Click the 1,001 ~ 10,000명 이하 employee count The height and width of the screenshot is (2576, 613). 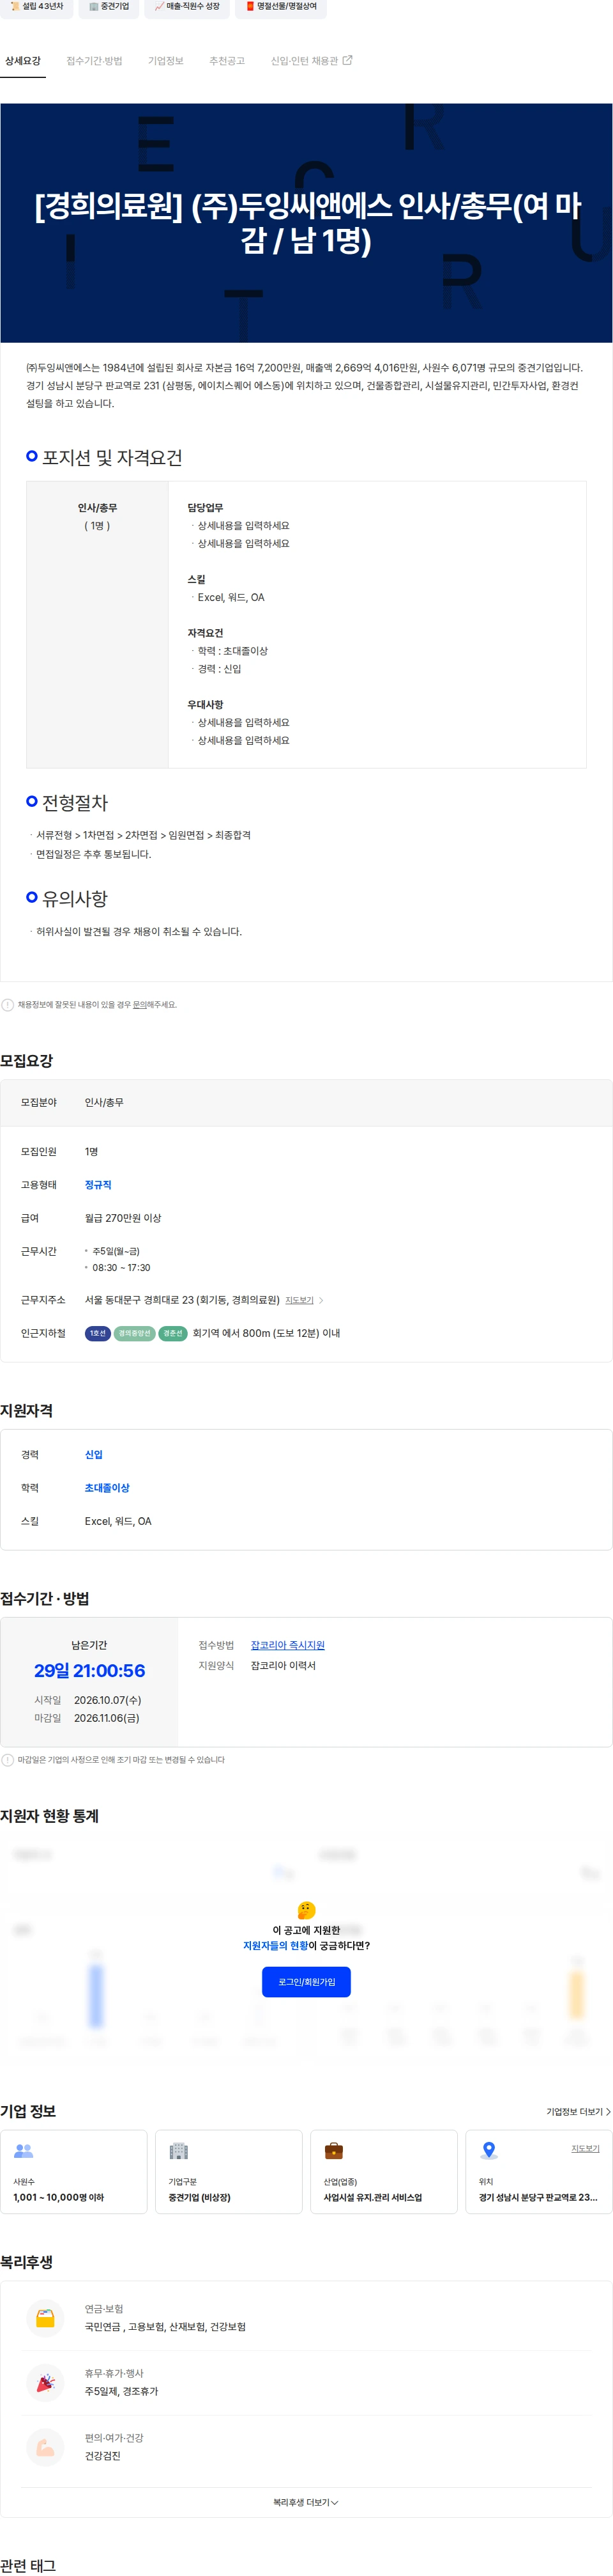pos(58,2197)
